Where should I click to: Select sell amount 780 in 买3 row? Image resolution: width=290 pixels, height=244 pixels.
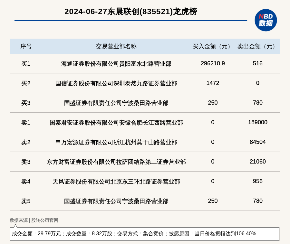point(258,102)
